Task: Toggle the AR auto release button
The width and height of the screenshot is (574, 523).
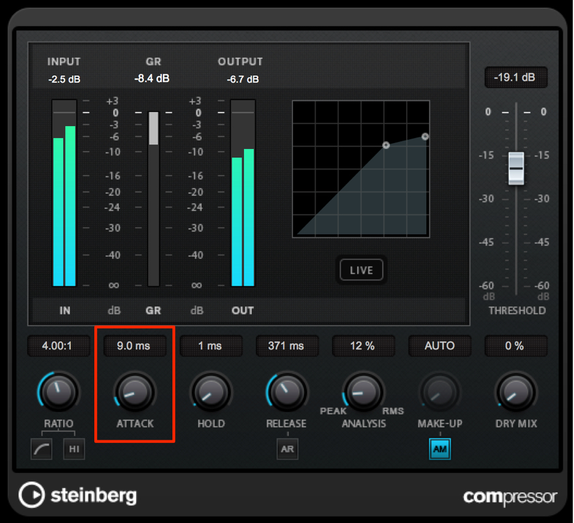Action: pyautogui.click(x=288, y=449)
